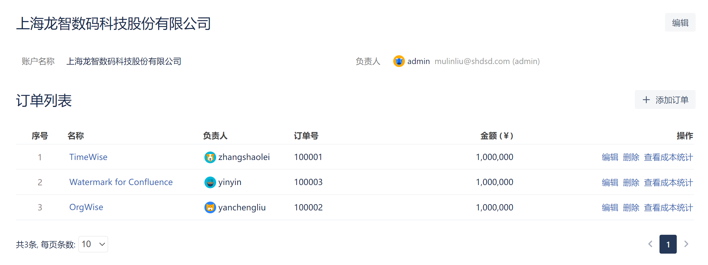
Task: View cost statistics for TimeWise
Action: pyautogui.click(x=668, y=157)
